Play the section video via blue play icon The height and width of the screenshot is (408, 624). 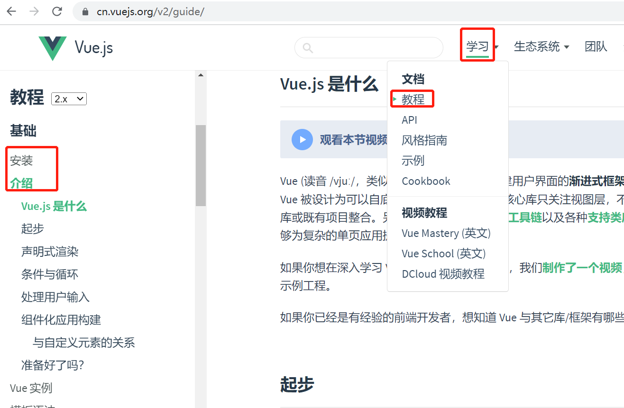302,140
